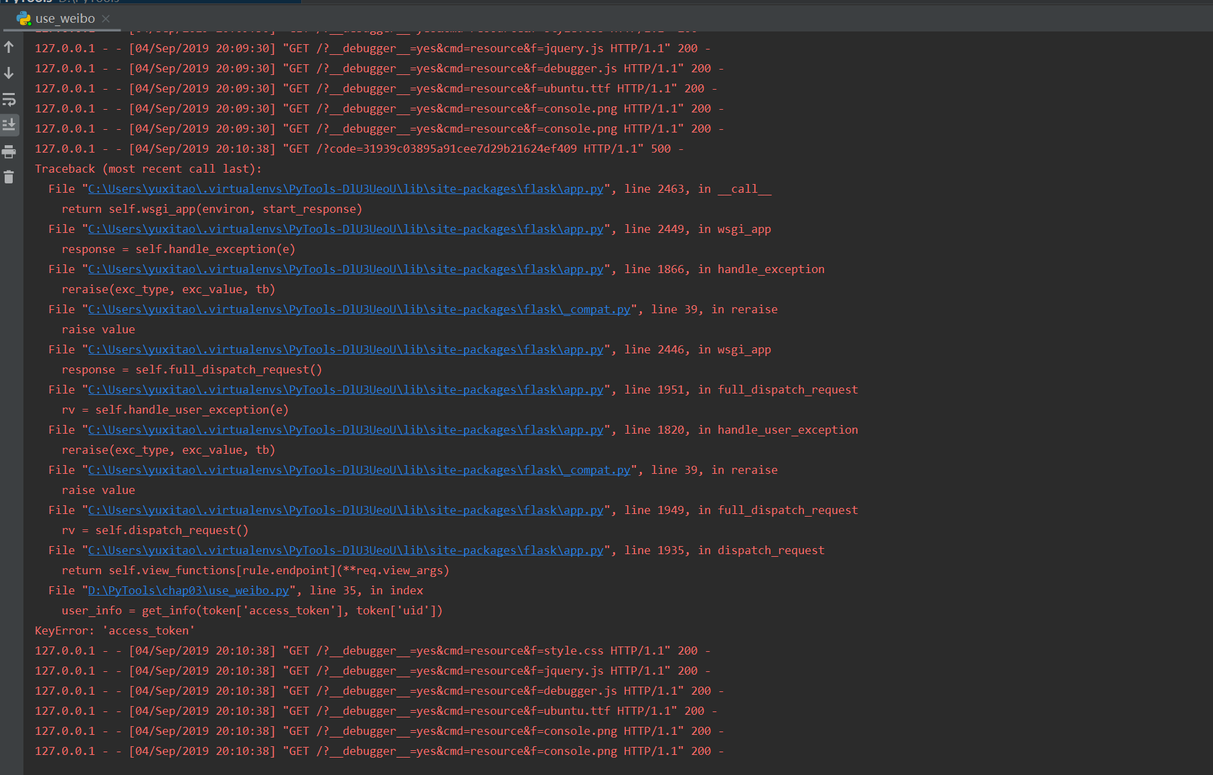Click the 20:10:38 jquery.js log line

pyautogui.click(x=372, y=671)
